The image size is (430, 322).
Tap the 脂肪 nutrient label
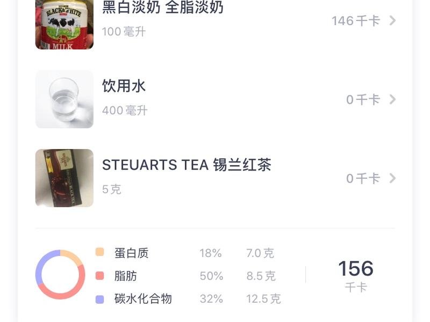pyautogui.click(x=126, y=276)
